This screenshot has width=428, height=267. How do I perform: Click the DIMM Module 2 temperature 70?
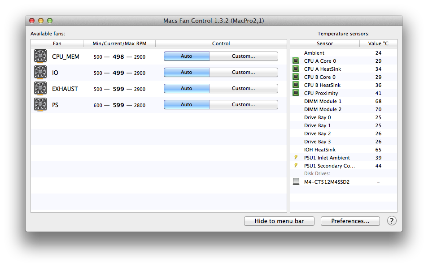tap(378, 109)
